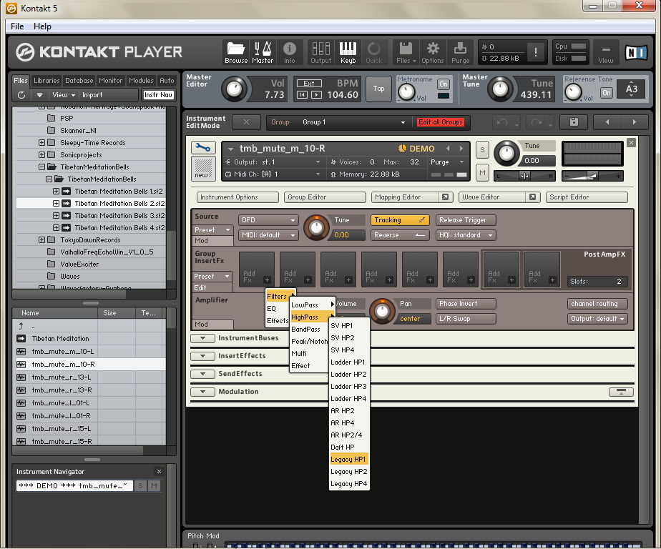
Task: Open the File menu
Action: (17, 26)
